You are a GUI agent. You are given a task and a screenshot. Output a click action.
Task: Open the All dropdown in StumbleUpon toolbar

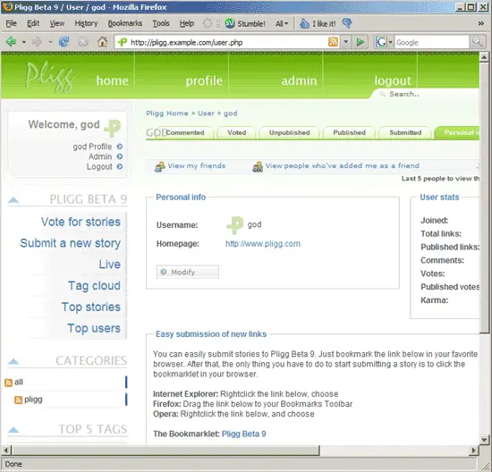point(282,23)
